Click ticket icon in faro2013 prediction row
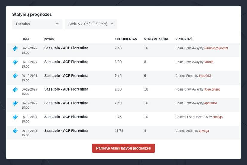 15,76
